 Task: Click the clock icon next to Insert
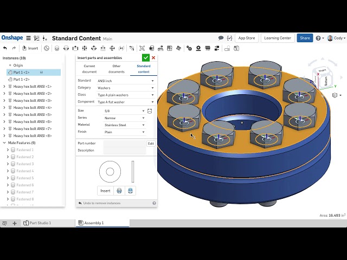(47, 48)
